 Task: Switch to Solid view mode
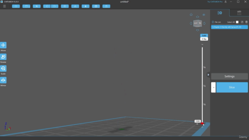point(204,35)
